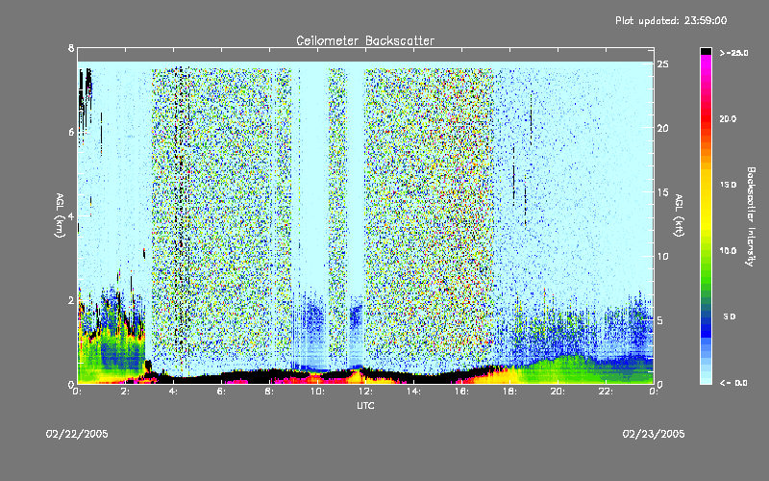The image size is (769, 481).
Task: Click the "Ceilometer Backscatter" plot title
Action: pyautogui.click(x=365, y=40)
